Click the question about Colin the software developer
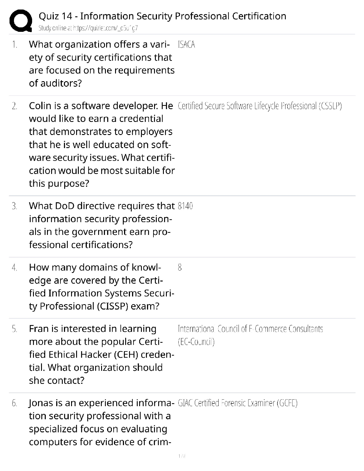The height and width of the screenshot is (471, 364). coord(101,145)
